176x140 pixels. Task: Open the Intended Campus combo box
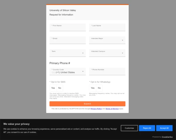pos(107,53)
